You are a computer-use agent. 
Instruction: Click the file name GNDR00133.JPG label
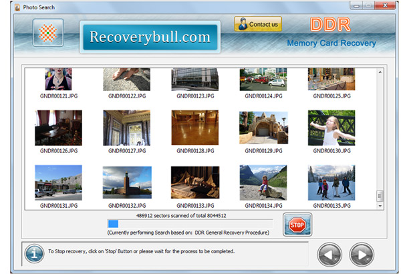click(x=195, y=205)
